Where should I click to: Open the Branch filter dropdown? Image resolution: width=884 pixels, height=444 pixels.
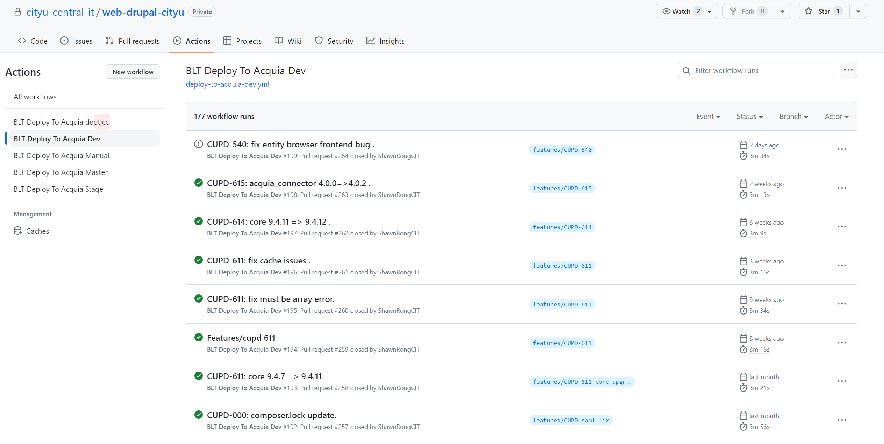coord(793,116)
